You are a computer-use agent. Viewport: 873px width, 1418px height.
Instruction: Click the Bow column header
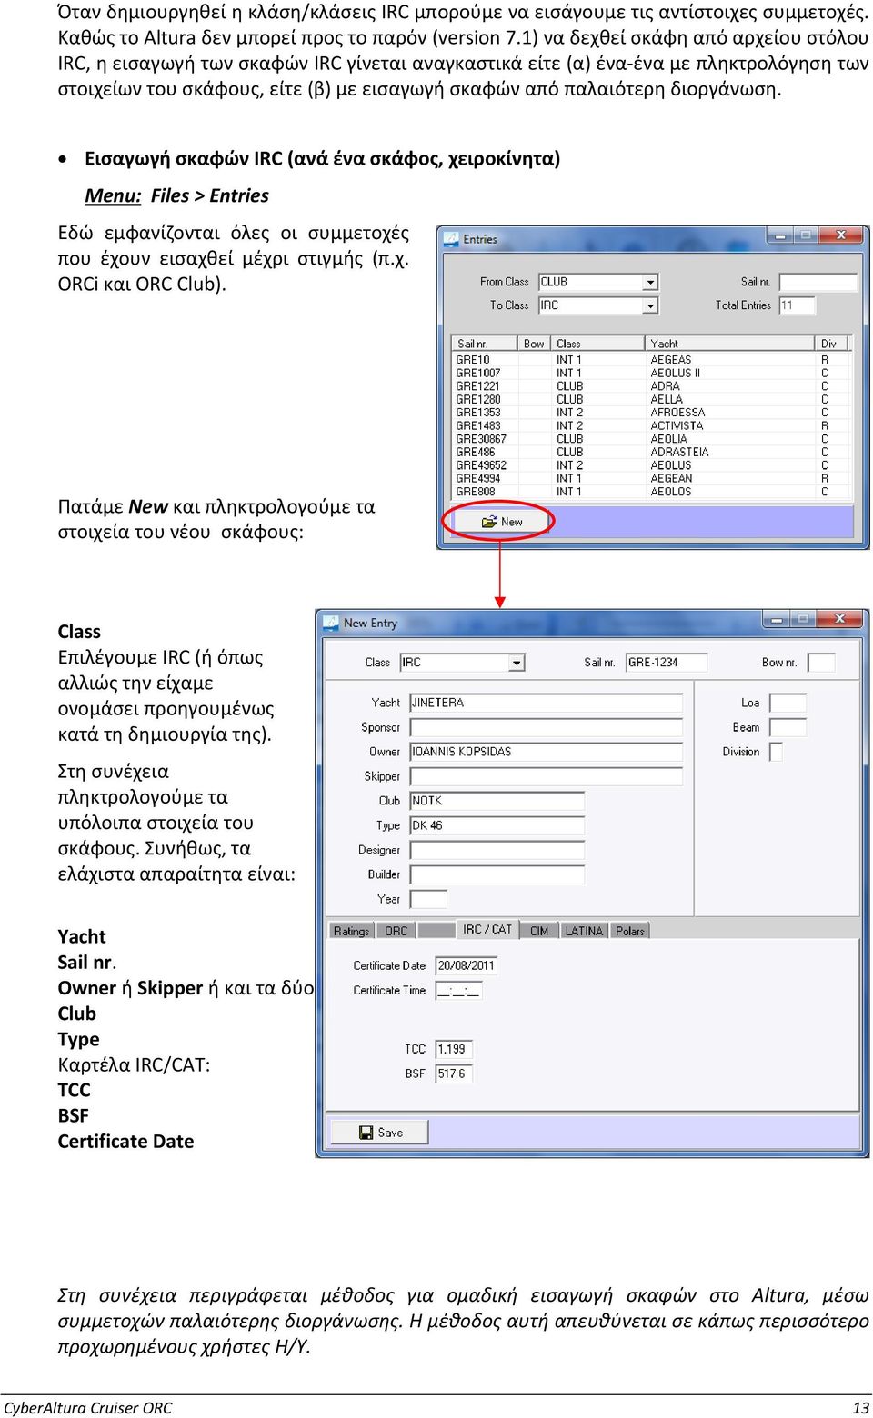pyautogui.click(x=535, y=344)
